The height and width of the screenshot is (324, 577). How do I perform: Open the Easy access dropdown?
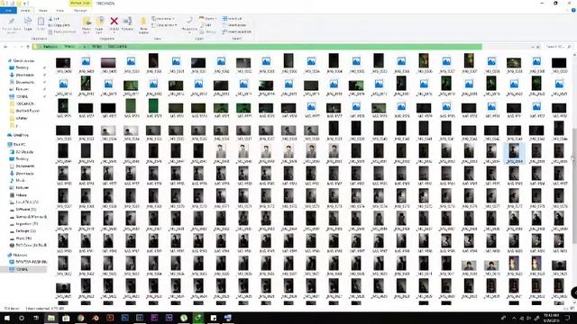click(x=164, y=25)
